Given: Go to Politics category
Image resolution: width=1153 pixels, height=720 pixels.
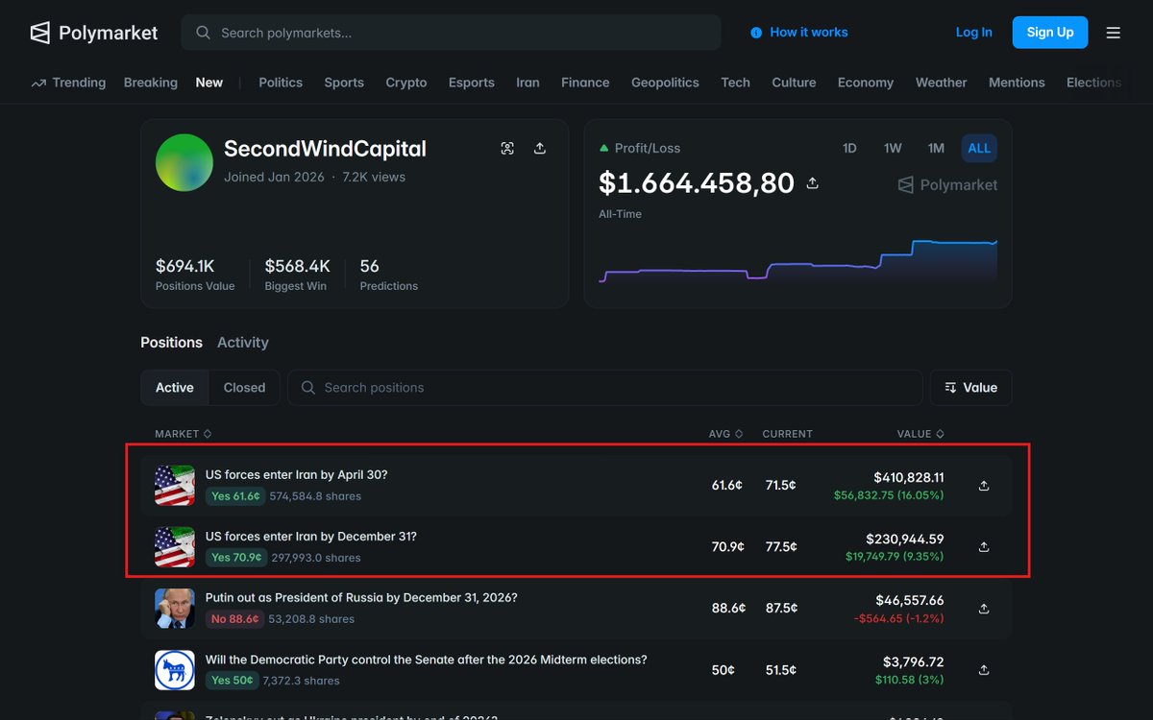Looking at the screenshot, I should (x=281, y=83).
